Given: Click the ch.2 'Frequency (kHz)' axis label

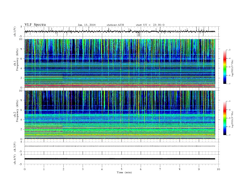Looking at the screenshot, I should tap(17, 111).
